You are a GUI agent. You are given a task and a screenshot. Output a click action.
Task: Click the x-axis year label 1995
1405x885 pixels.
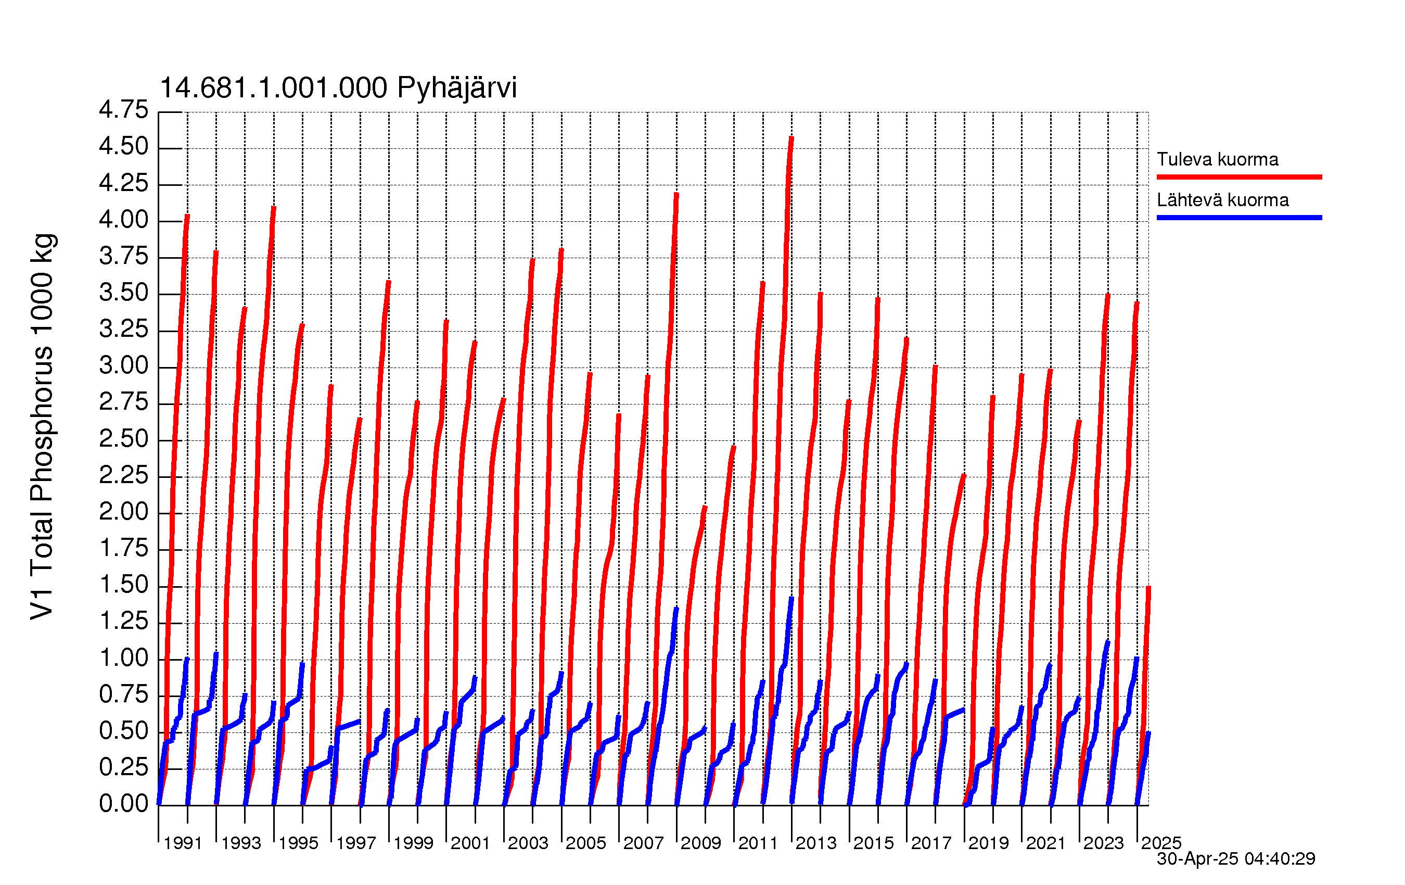point(298,843)
